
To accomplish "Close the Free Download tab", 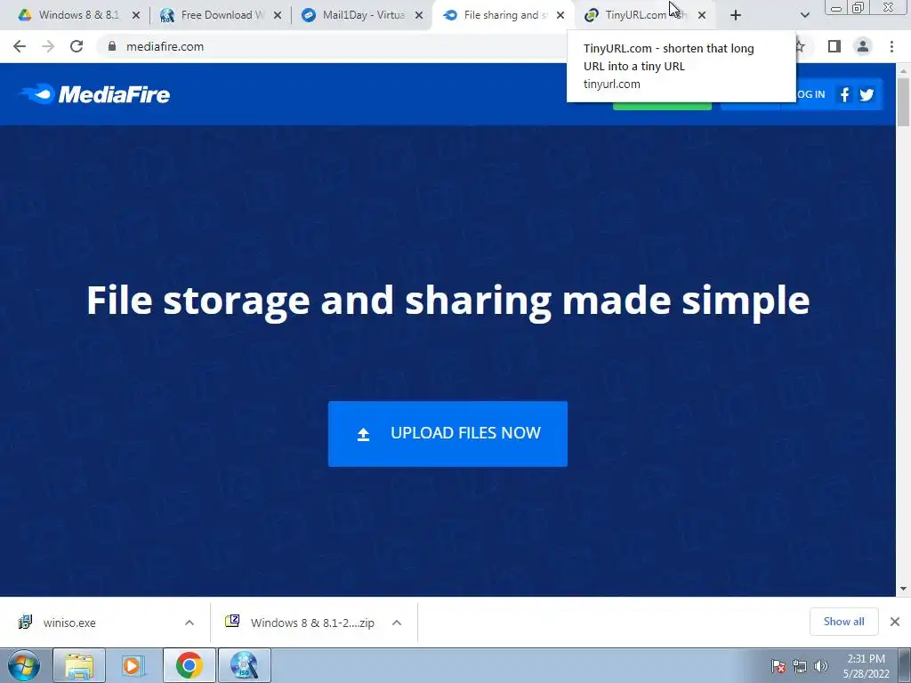I will tap(278, 15).
